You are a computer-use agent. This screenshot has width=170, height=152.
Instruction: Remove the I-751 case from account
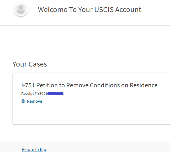[35, 101]
